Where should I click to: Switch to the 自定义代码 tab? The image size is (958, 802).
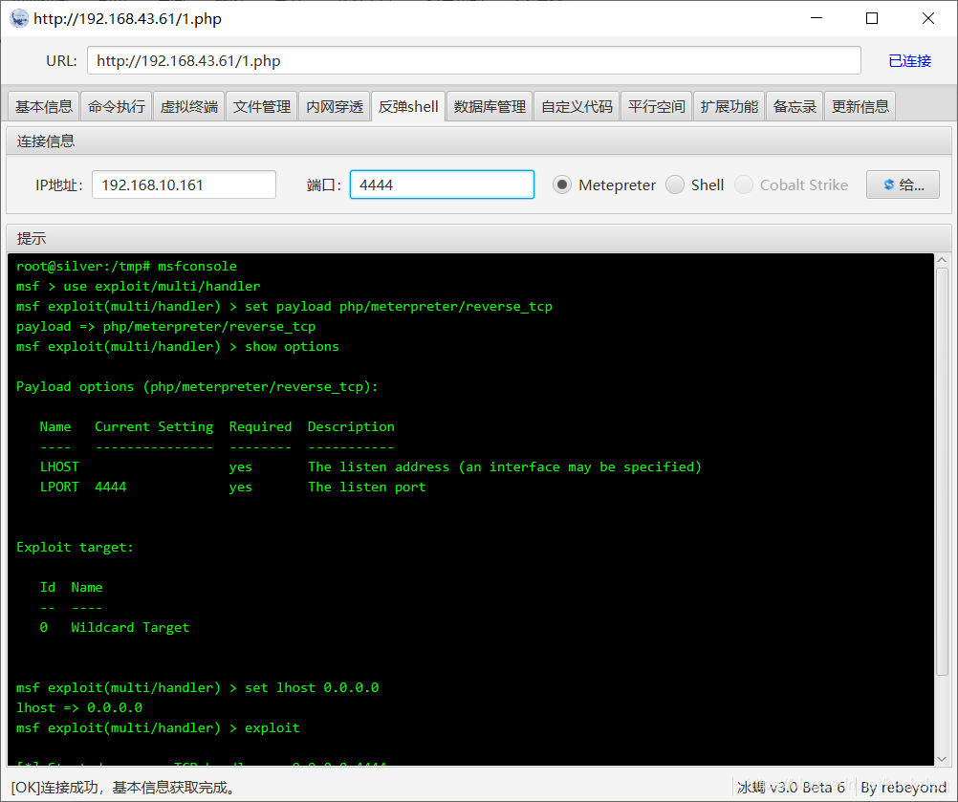coord(577,107)
